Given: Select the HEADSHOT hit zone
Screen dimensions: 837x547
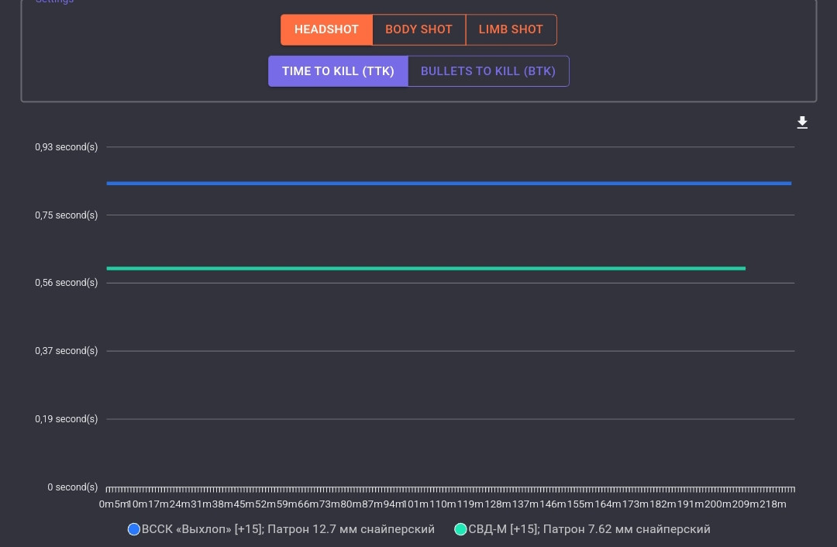Looking at the screenshot, I should coord(326,30).
